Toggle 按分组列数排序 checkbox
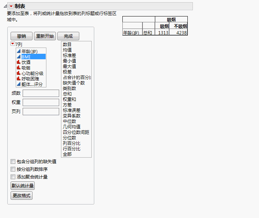The image size is (259, 218). tap(13, 169)
